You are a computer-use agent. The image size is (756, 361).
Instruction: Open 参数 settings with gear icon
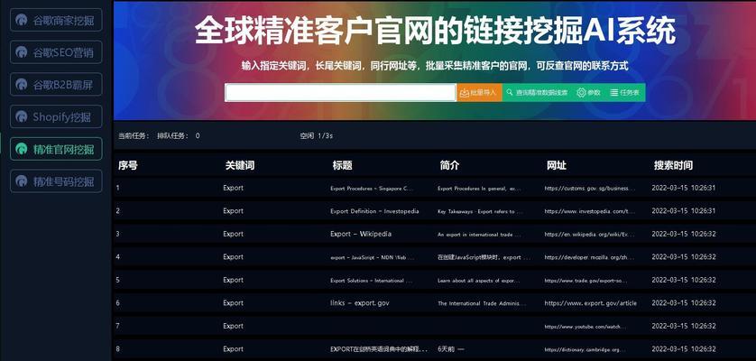[x=589, y=93]
